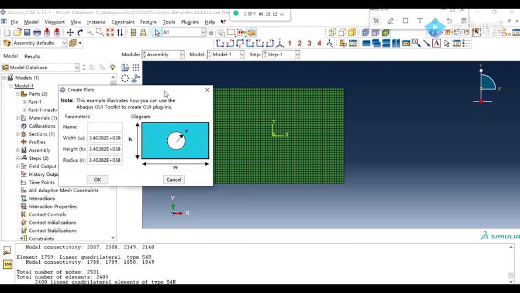
Task: Expand the Assembly tree node
Action: pos(18,150)
